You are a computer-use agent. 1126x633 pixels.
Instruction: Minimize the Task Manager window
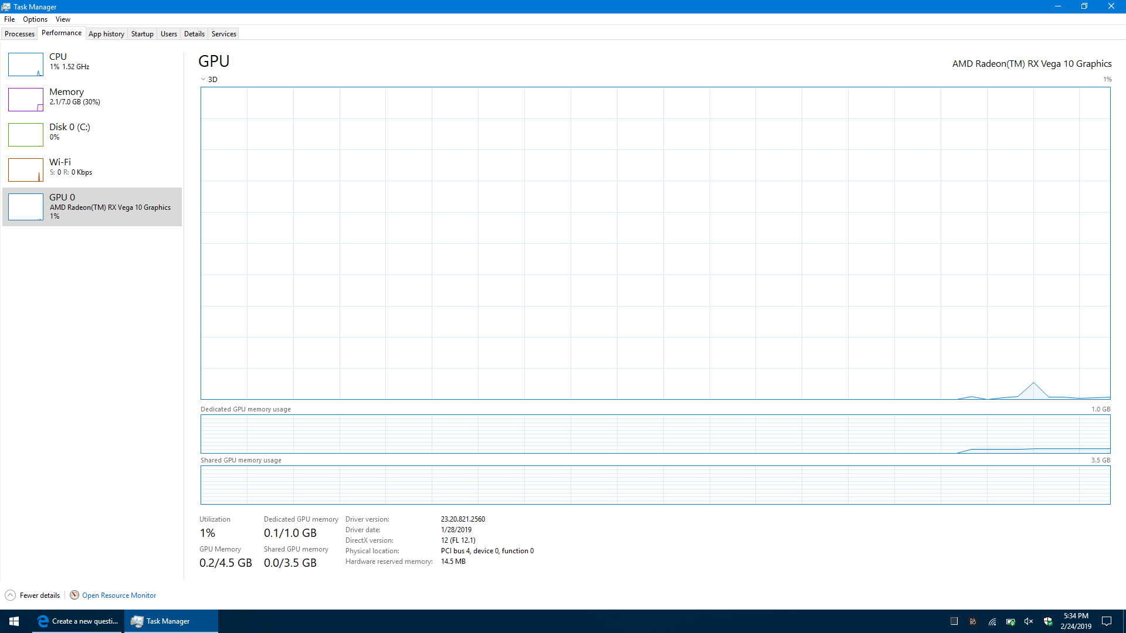click(1058, 6)
